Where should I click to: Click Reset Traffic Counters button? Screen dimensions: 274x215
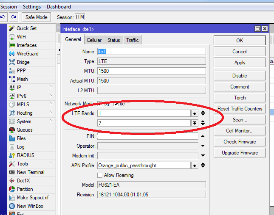tap(240, 109)
